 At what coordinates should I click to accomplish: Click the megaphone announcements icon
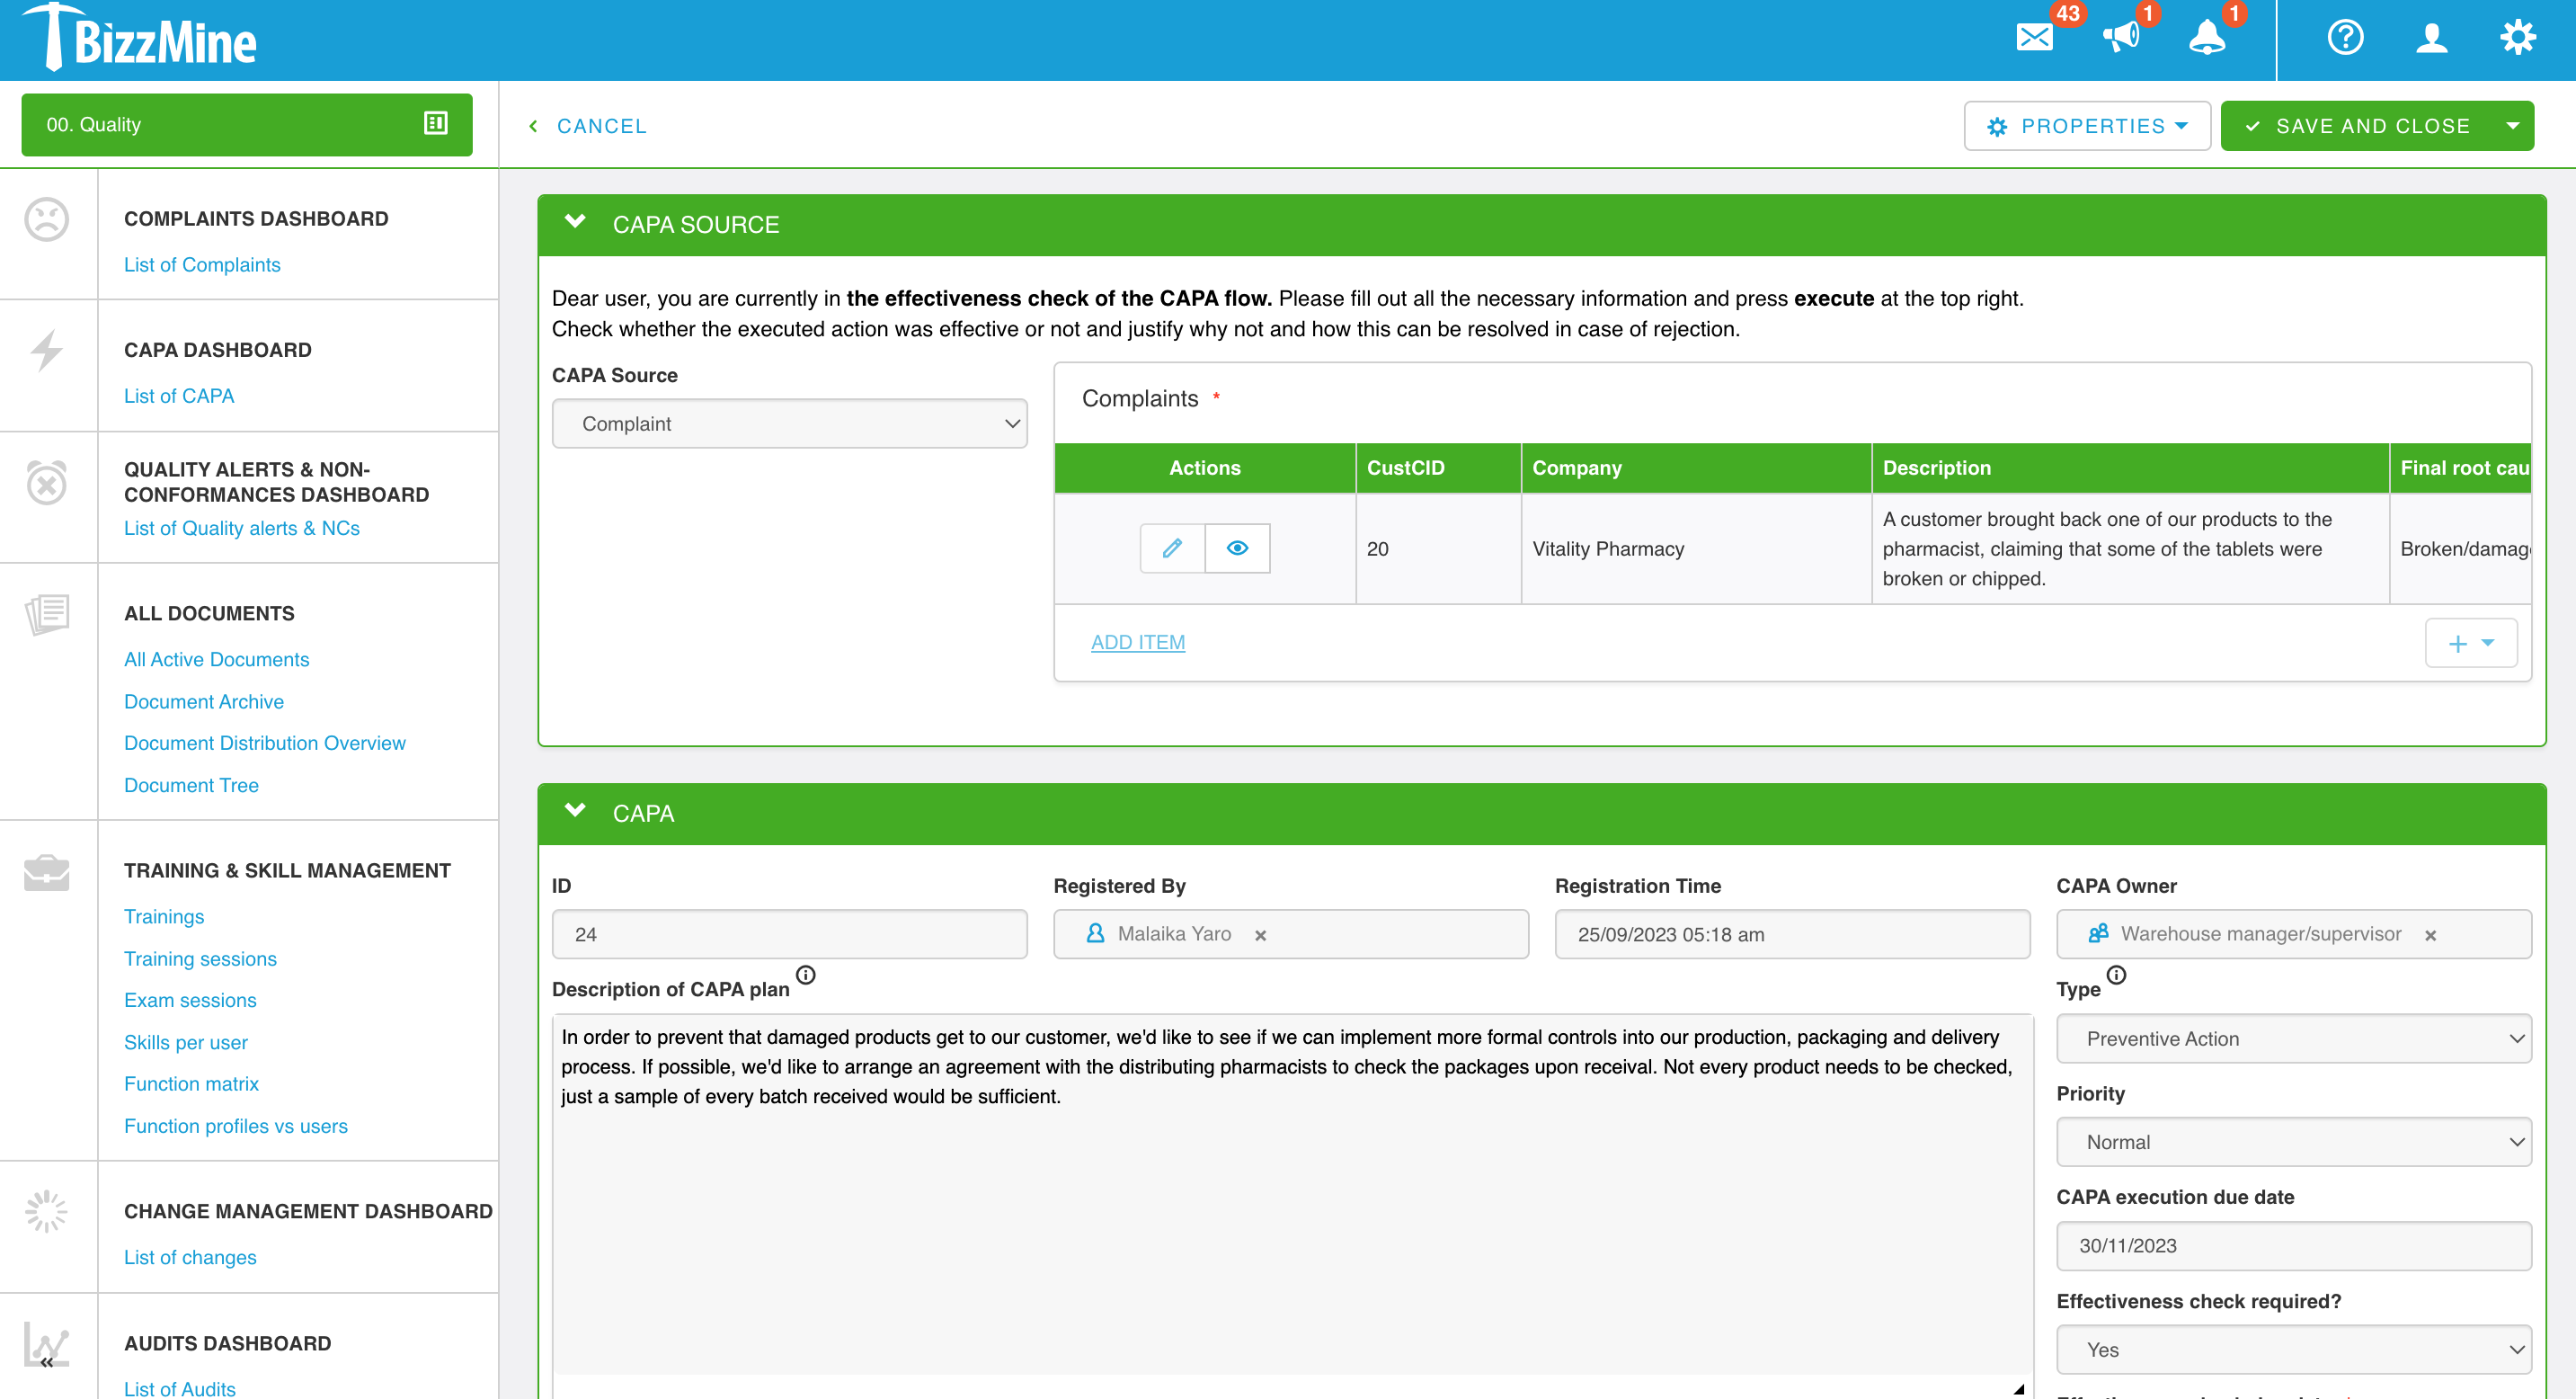point(2120,38)
